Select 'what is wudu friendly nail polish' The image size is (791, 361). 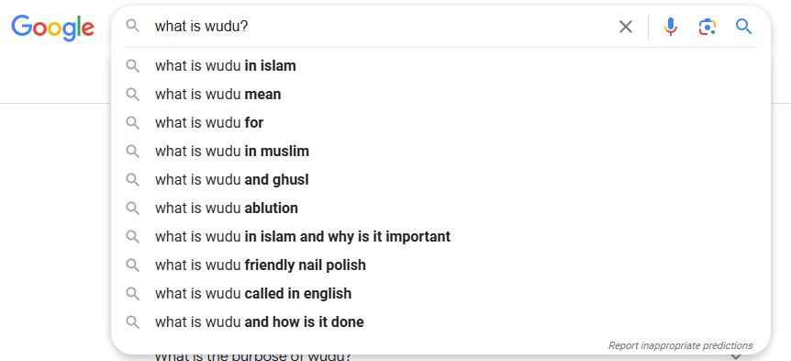click(x=440, y=265)
